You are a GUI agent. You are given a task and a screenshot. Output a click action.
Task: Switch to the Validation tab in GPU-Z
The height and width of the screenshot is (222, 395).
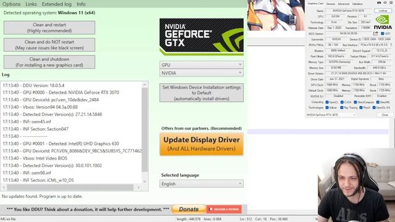click(x=357, y=4)
